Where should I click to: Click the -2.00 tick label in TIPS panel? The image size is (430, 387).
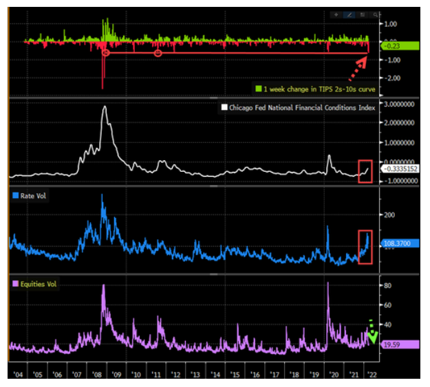coord(392,78)
